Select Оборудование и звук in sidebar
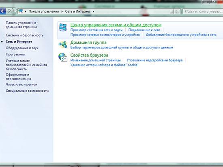This screenshot has width=223, height=167. pos(22,48)
